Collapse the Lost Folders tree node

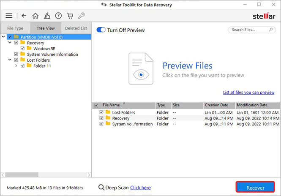[x=10, y=60]
